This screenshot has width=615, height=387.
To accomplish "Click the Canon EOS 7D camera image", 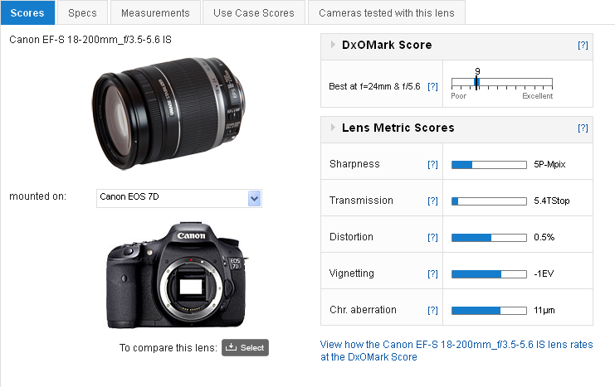I will (x=178, y=275).
